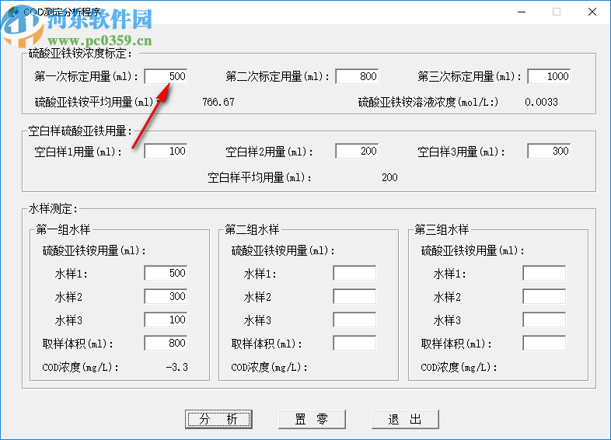Minimize the COD测定分析程序 window
This screenshot has height=440, width=611.
522,12
